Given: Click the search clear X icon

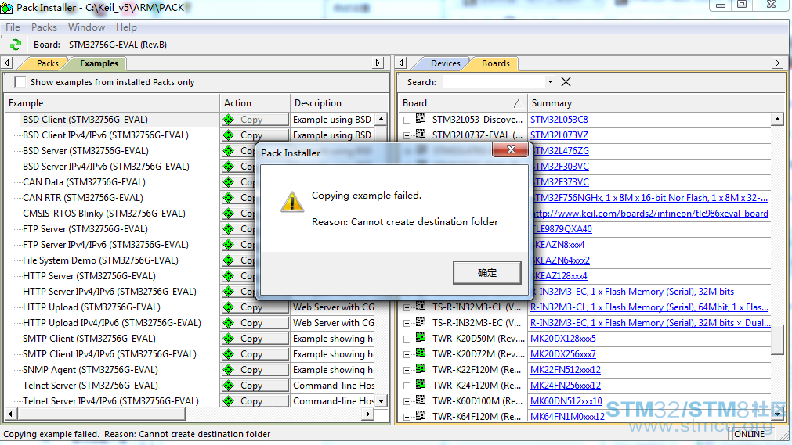Looking at the screenshot, I should pos(566,82).
